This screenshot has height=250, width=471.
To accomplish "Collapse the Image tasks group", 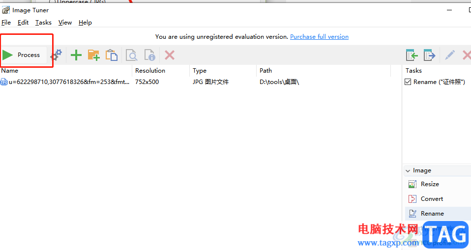I will point(408,171).
